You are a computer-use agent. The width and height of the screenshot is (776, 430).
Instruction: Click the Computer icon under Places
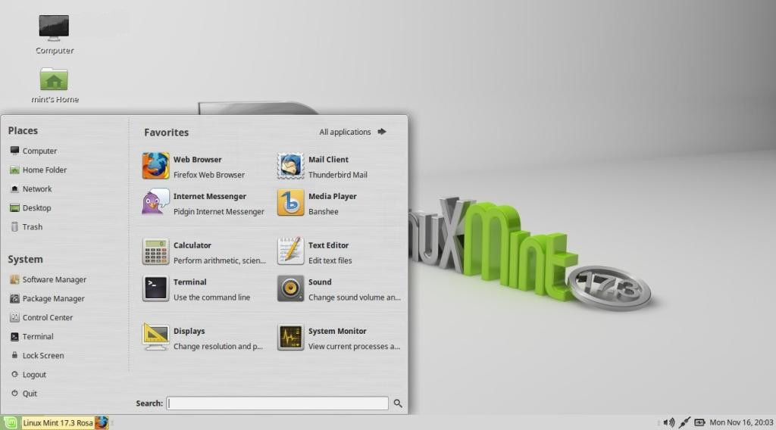(14, 151)
